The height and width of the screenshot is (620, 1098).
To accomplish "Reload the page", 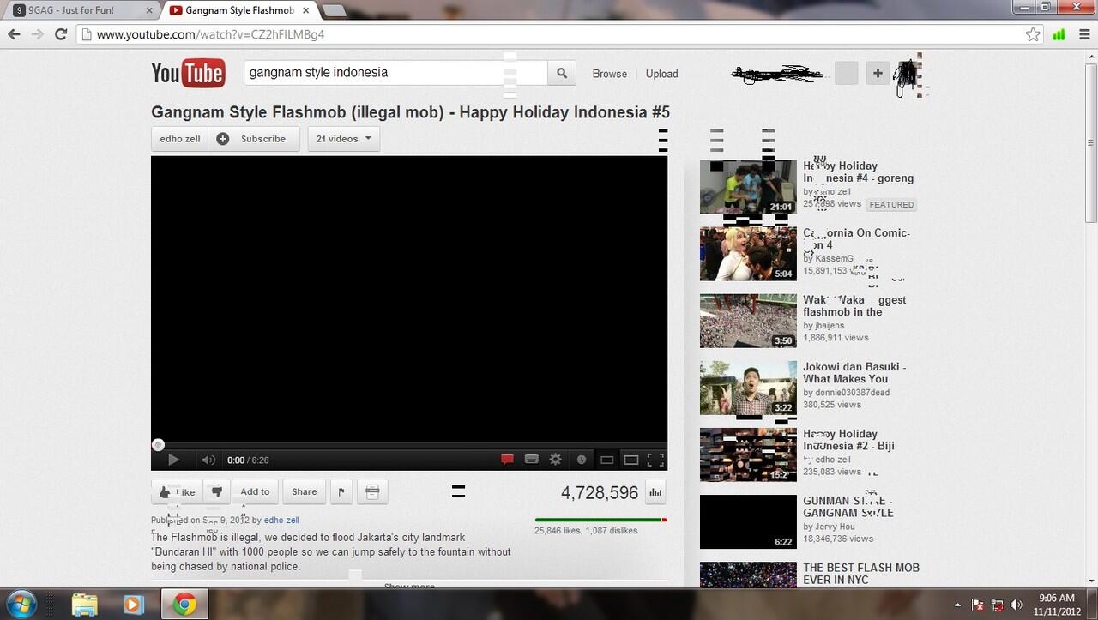I will pyautogui.click(x=61, y=34).
